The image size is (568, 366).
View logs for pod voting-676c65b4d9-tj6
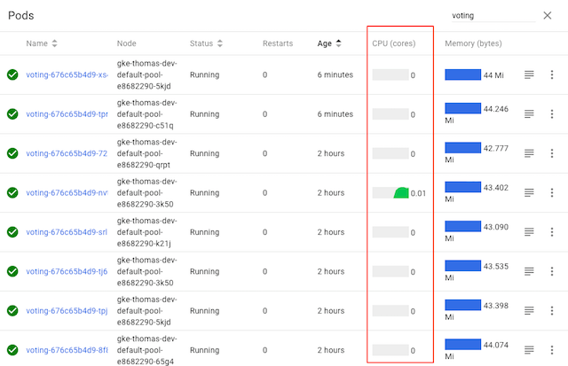pos(529,271)
